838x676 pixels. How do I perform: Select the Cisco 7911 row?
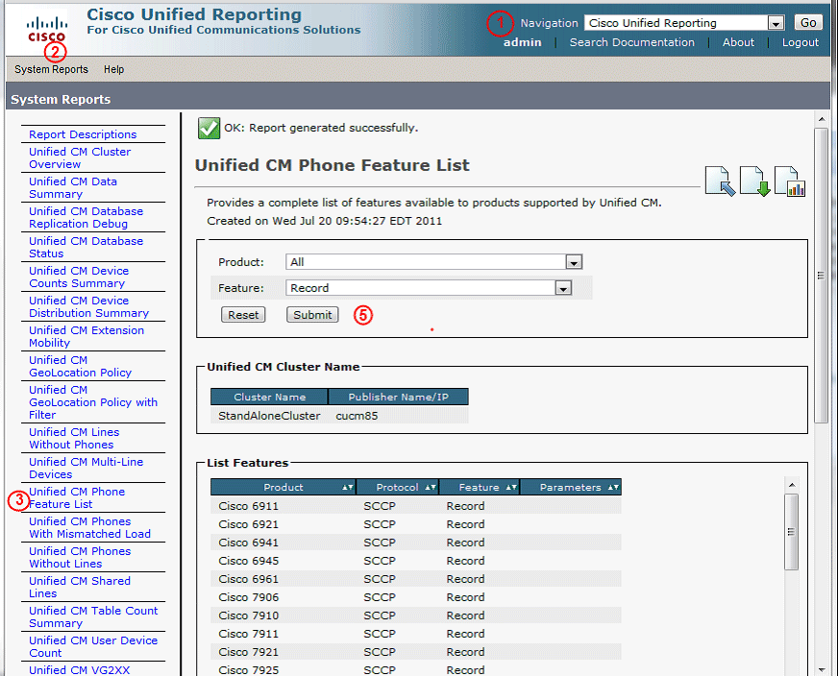coord(416,634)
